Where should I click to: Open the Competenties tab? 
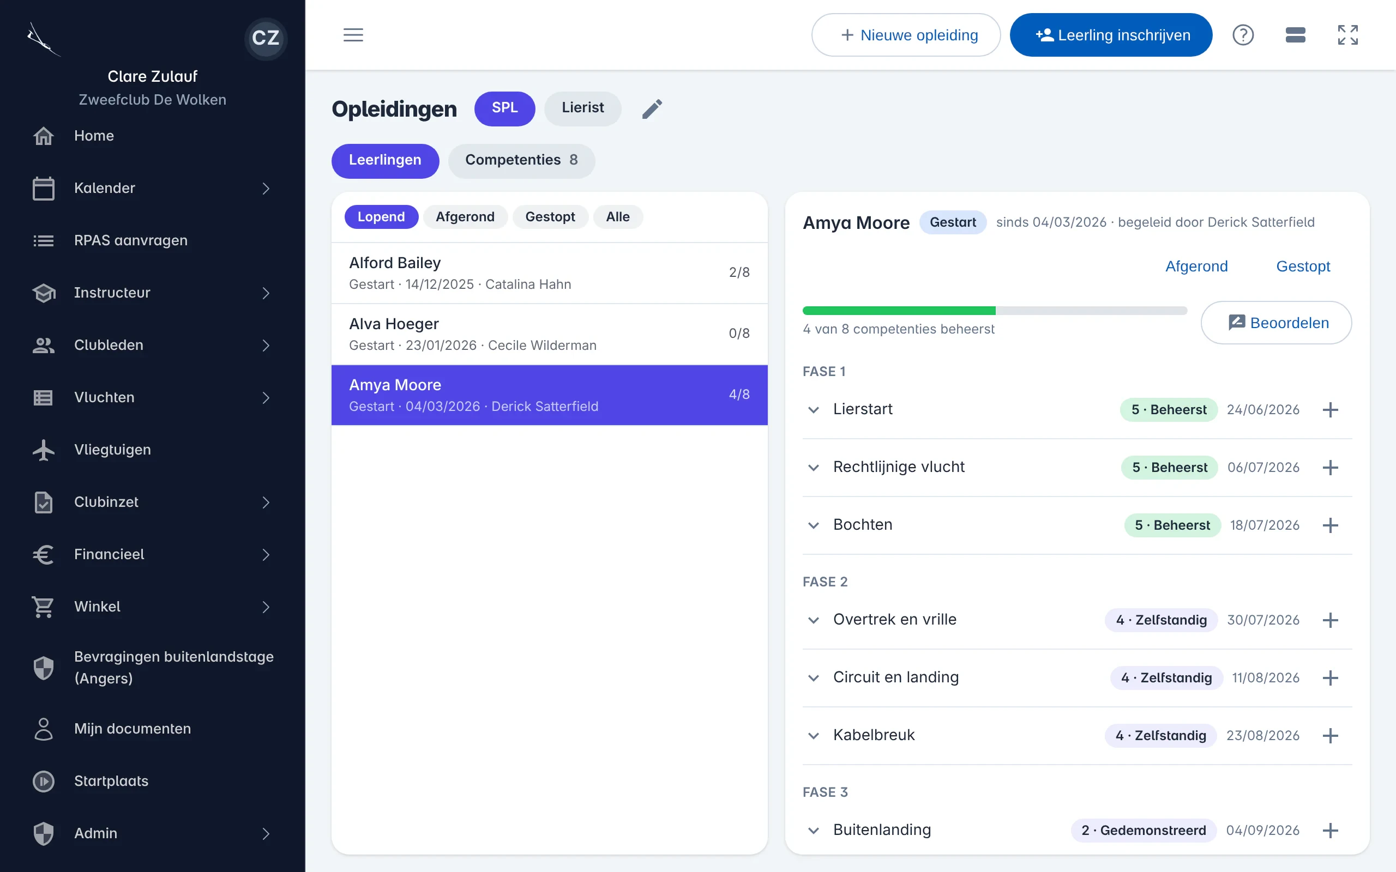521,161
